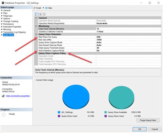Screen dimensions: 163x133
Task: Open the Script dropdown arrow
Action: click(43, 8)
